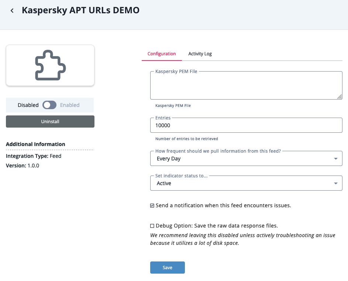Image resolution: width=348 pixels, height=281 pixels.
Task: Click the Kaspersky APT URLs DEMO title
Action: pos(80,10)
